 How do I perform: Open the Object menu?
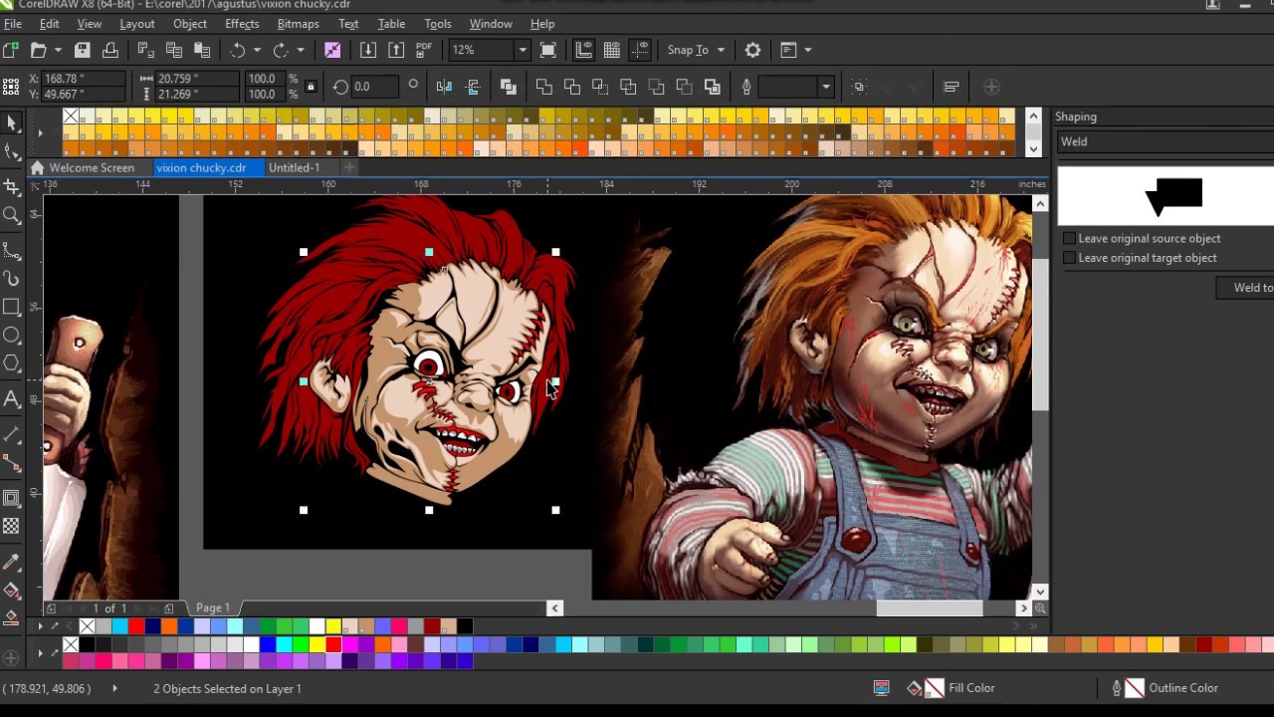coord(189,24)
